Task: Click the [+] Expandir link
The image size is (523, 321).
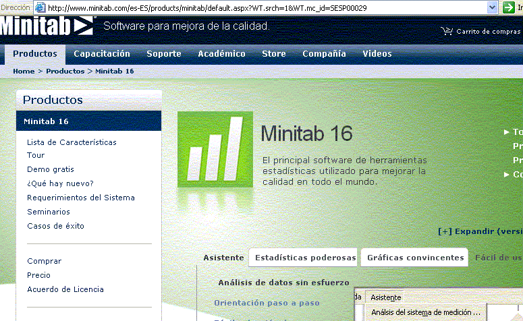Action: pos(480,231)
